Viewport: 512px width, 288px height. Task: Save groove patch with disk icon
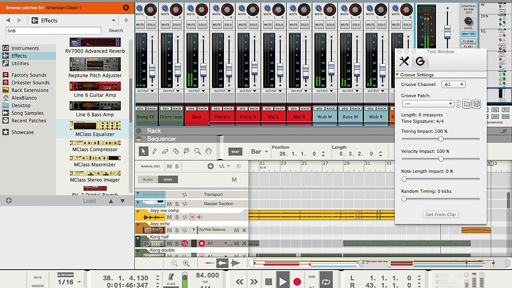(x=476, y=104)
